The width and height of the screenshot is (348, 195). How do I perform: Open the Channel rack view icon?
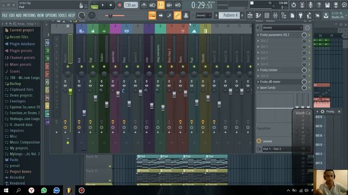point(267,16)
